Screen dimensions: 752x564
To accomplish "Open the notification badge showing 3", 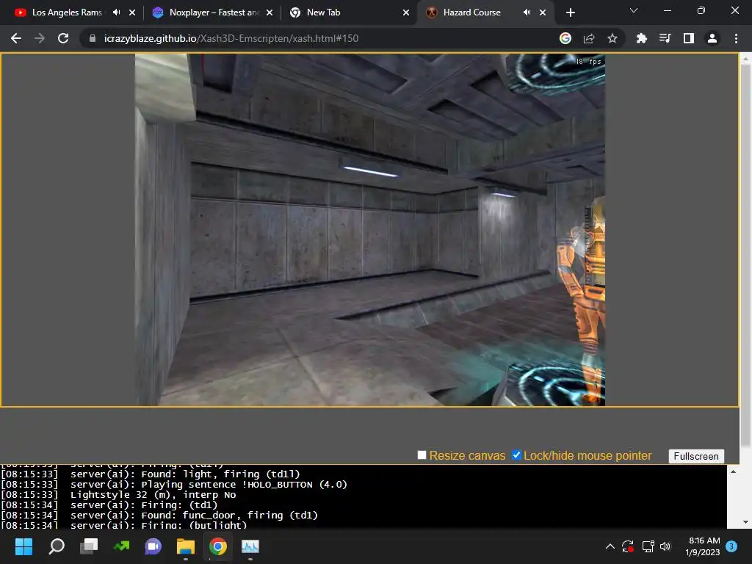I will 731,546.
